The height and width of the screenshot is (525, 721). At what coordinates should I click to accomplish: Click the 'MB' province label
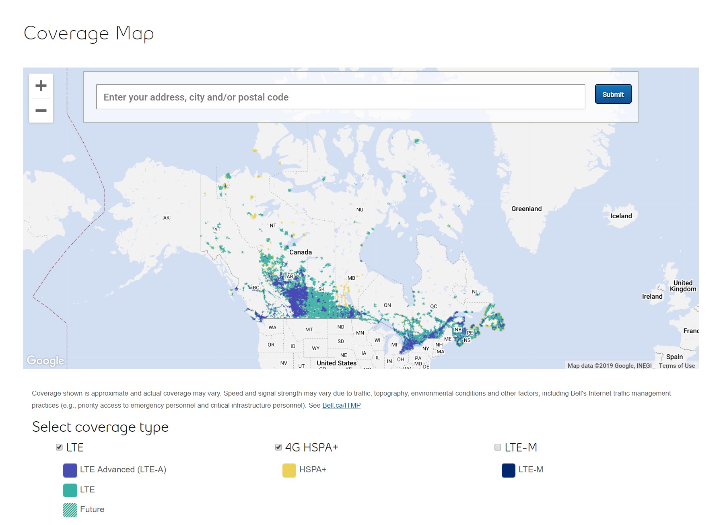[351, 278]
